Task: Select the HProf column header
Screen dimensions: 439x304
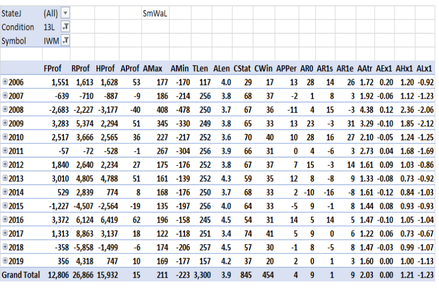Action: [x=105, y=68]
